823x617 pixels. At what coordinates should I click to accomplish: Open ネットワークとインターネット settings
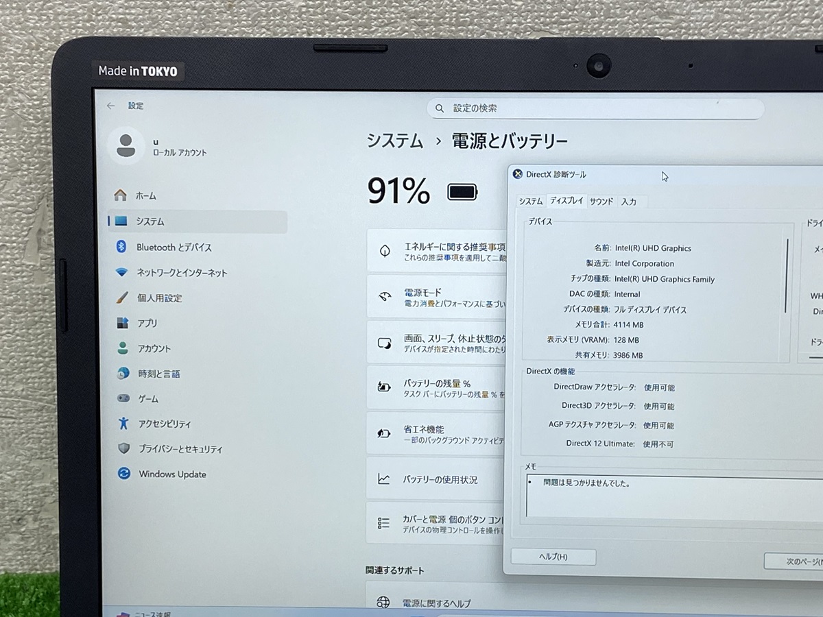(x=181, y=273)
